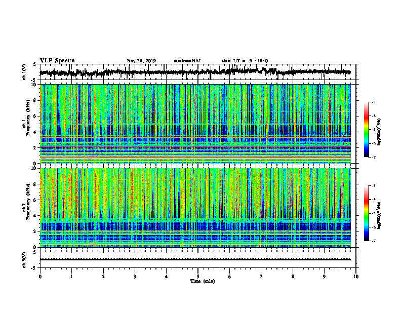This screenshot has width=401, height=310.
Task: Click the ch.1 color bar log PSD label
Action: [x=379, y=132]
